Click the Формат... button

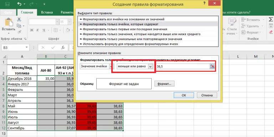(x=164, y=84)
